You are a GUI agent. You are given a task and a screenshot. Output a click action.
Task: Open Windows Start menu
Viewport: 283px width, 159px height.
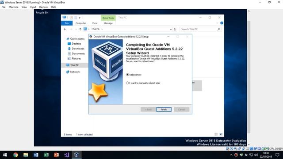pos(5,155)
